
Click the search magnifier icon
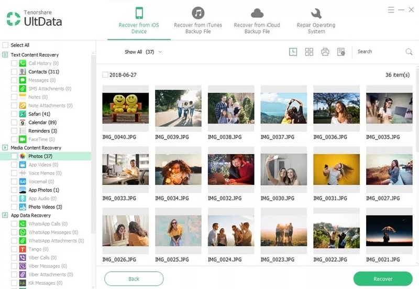coord(409,51)
